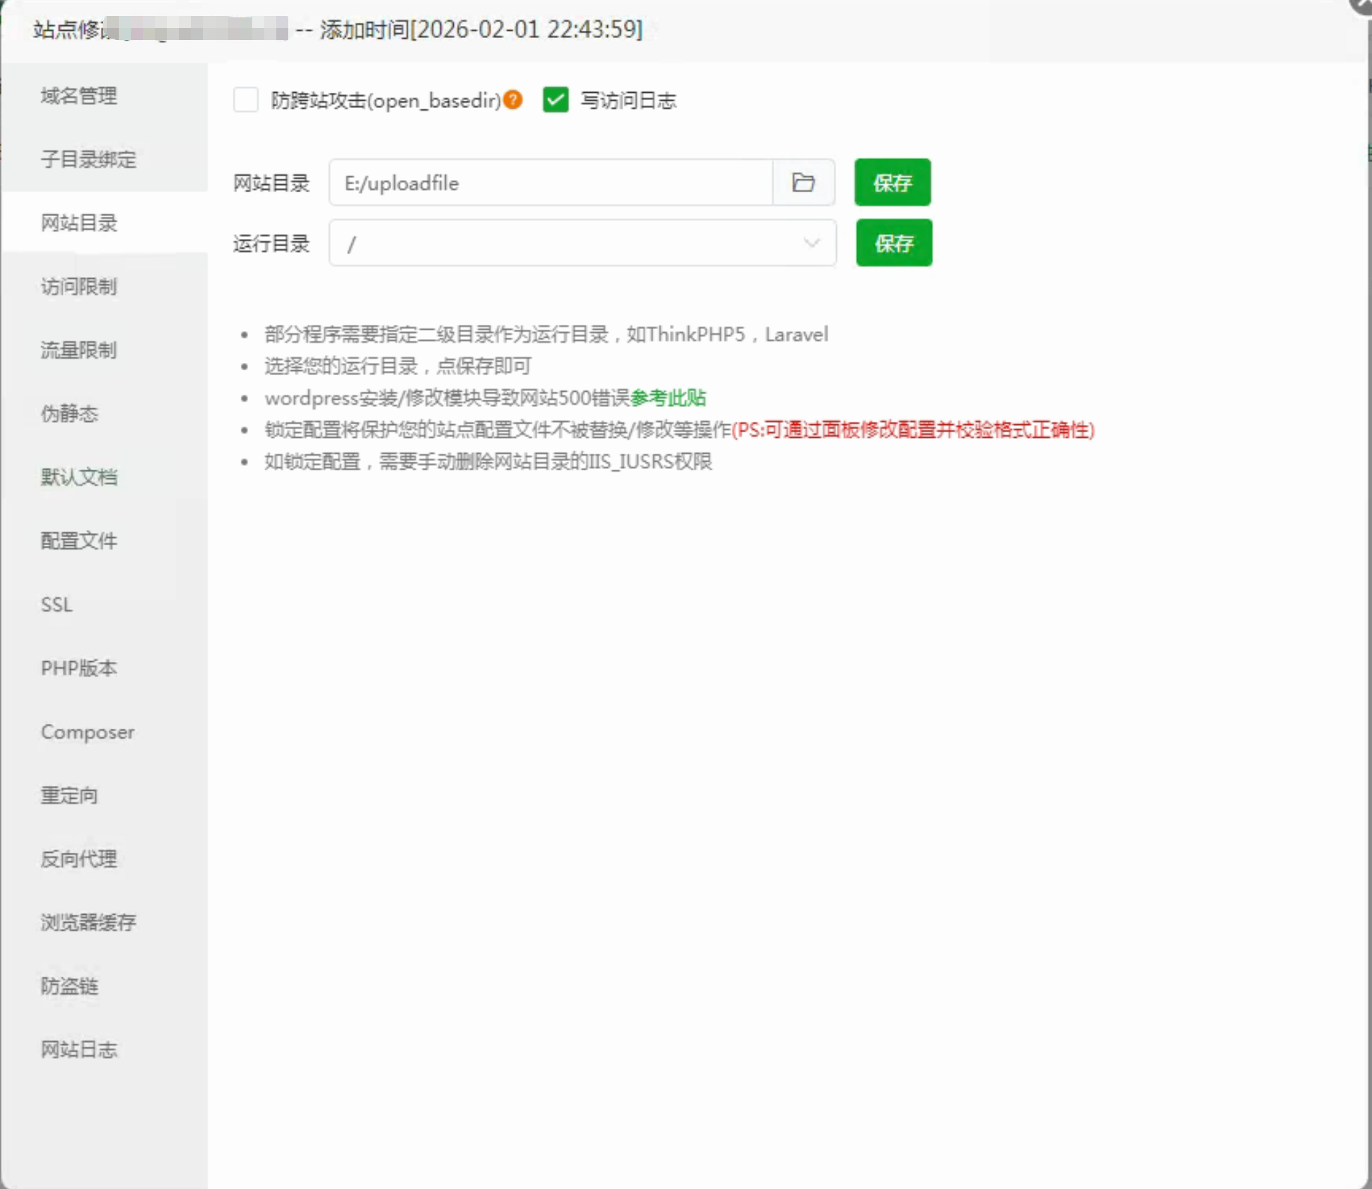Switch to PHP版本 selection
The image size is (1372, 1189).
78,668
